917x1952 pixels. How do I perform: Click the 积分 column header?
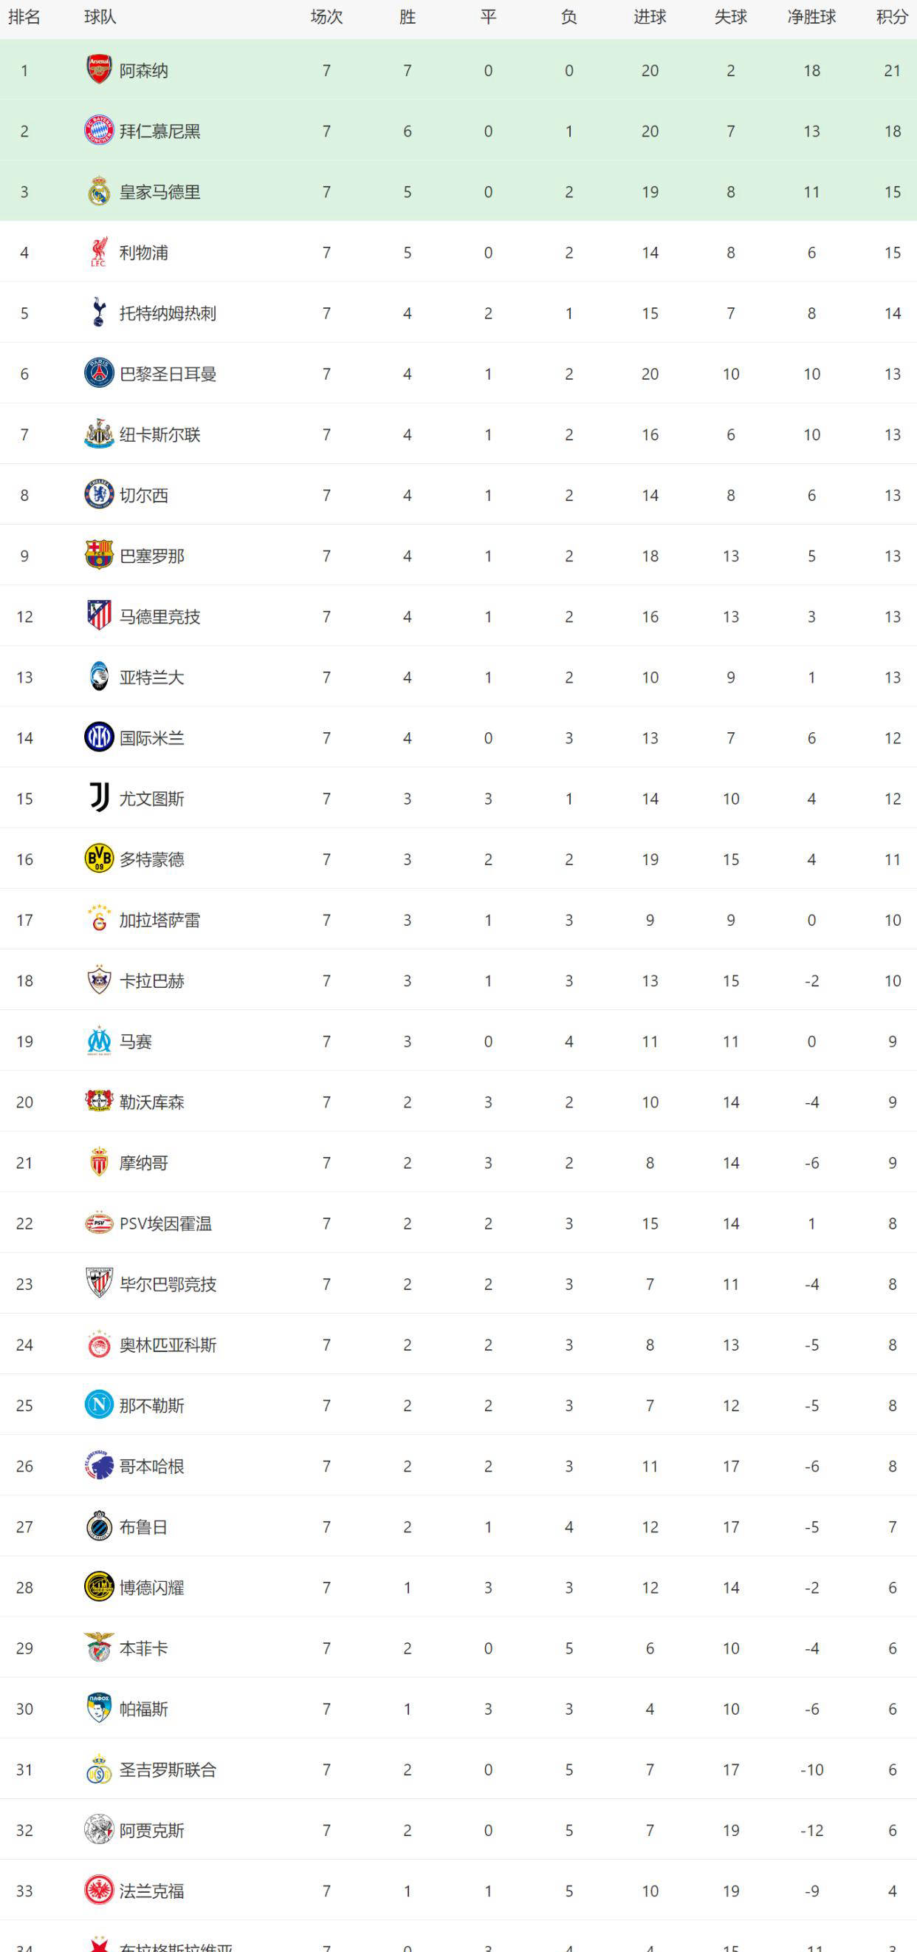click(892, 17)
